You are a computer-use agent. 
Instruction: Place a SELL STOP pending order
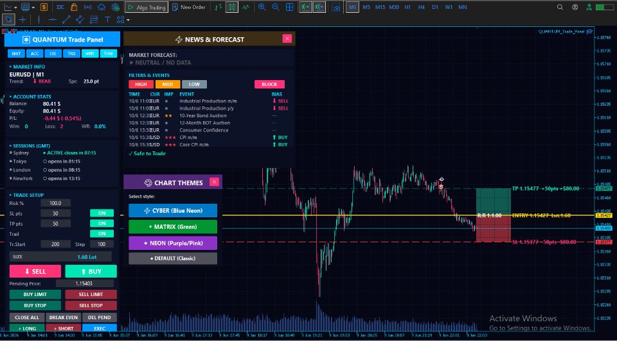pos(91,305)
